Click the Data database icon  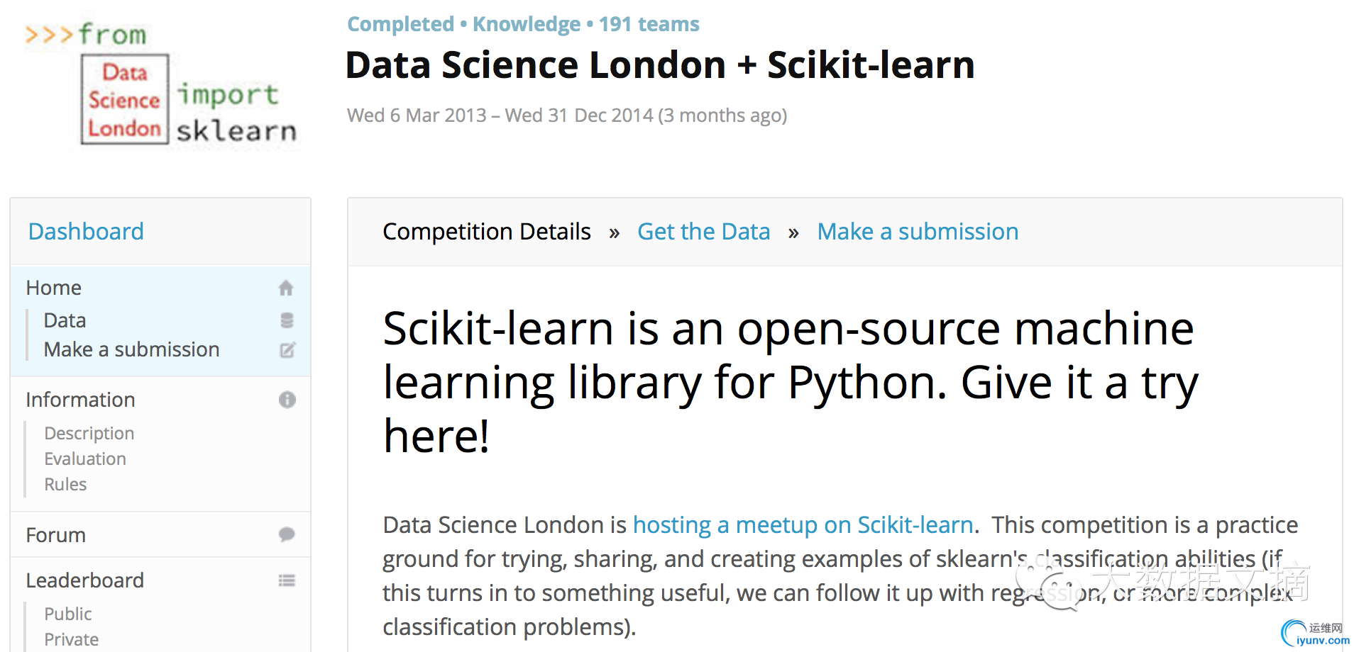click(x=287, y=320)
